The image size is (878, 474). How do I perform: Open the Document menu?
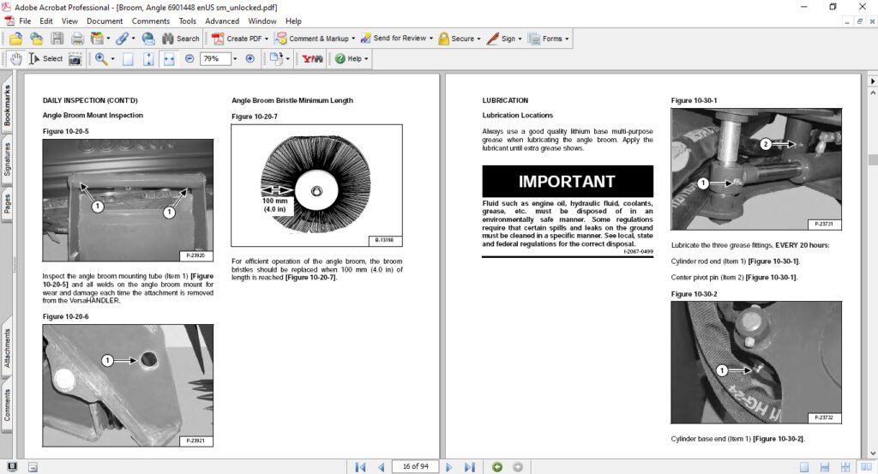coord(105,21)
